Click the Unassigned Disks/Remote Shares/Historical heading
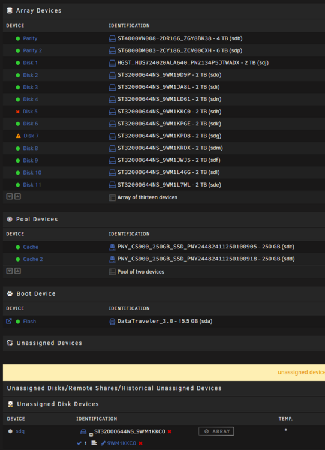The width and height of the screenshot is (325, 450). (x=114, y=388)
